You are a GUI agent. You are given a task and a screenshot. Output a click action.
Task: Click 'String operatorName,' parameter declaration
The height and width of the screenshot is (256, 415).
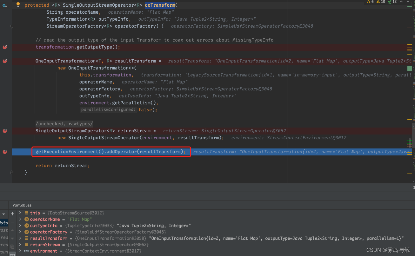(74, 12)
